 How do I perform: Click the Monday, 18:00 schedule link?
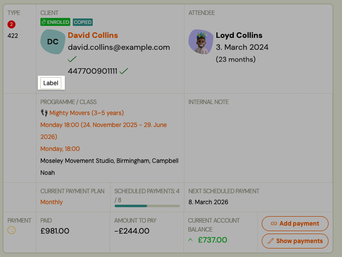tap(60, 148)
